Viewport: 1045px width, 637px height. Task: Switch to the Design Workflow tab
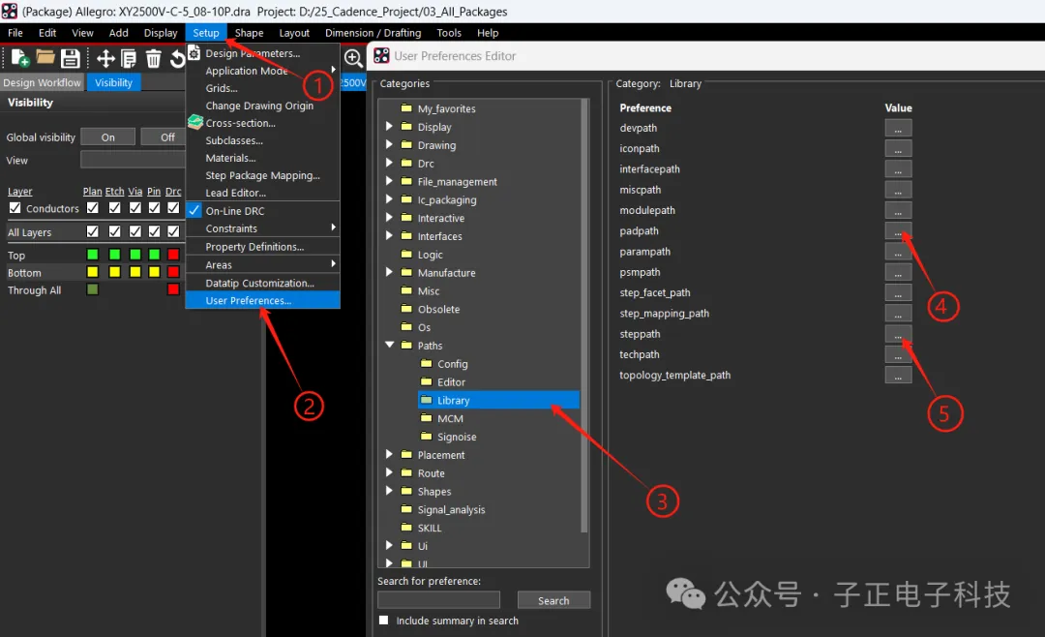point(42,82)
